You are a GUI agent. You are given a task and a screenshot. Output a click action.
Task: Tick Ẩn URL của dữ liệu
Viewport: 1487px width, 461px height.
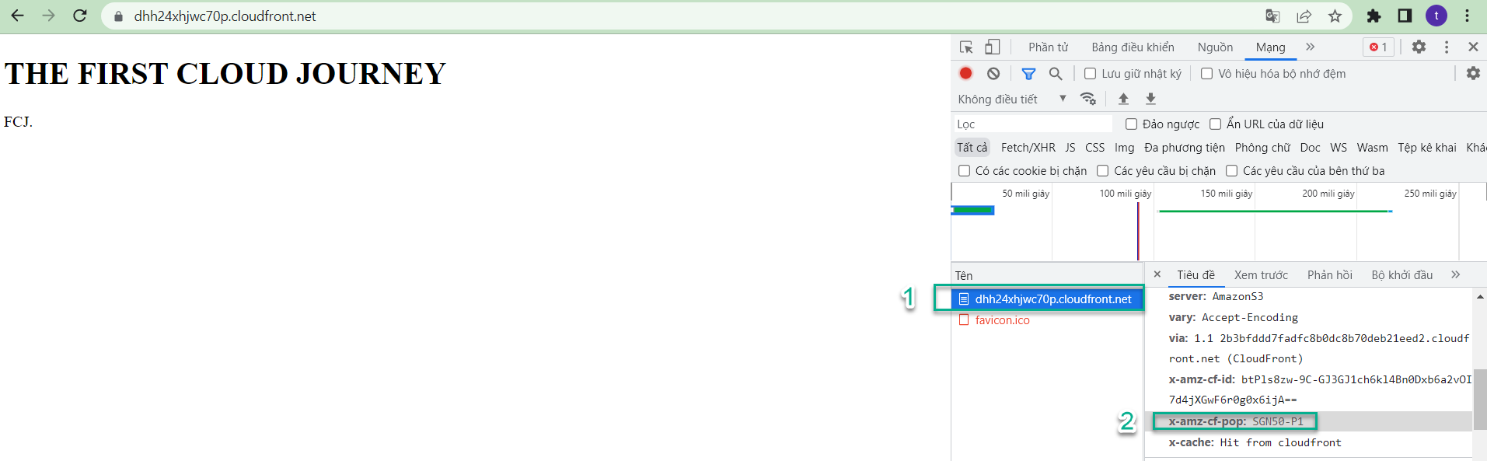click(1215, 124)
